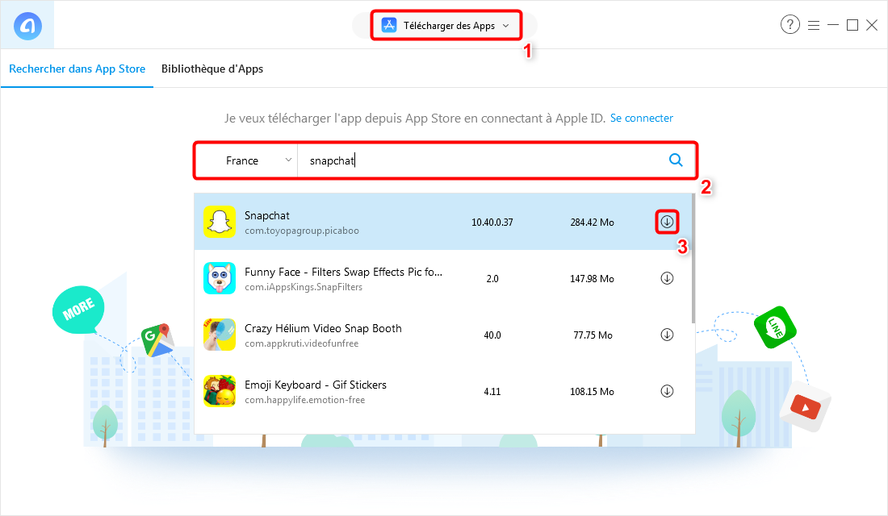The height and width of the screenshot is (516, 888).
Task: Minimize the AnyTrans window
Action: 833,25
